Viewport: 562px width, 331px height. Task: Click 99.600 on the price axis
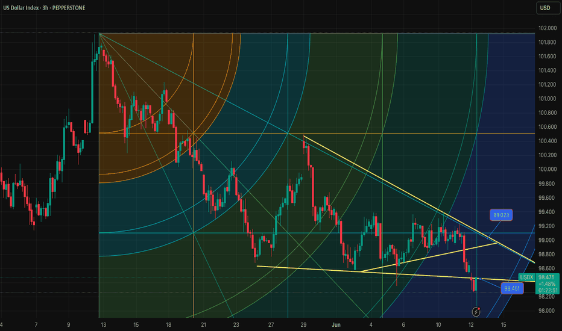[548, 197]
